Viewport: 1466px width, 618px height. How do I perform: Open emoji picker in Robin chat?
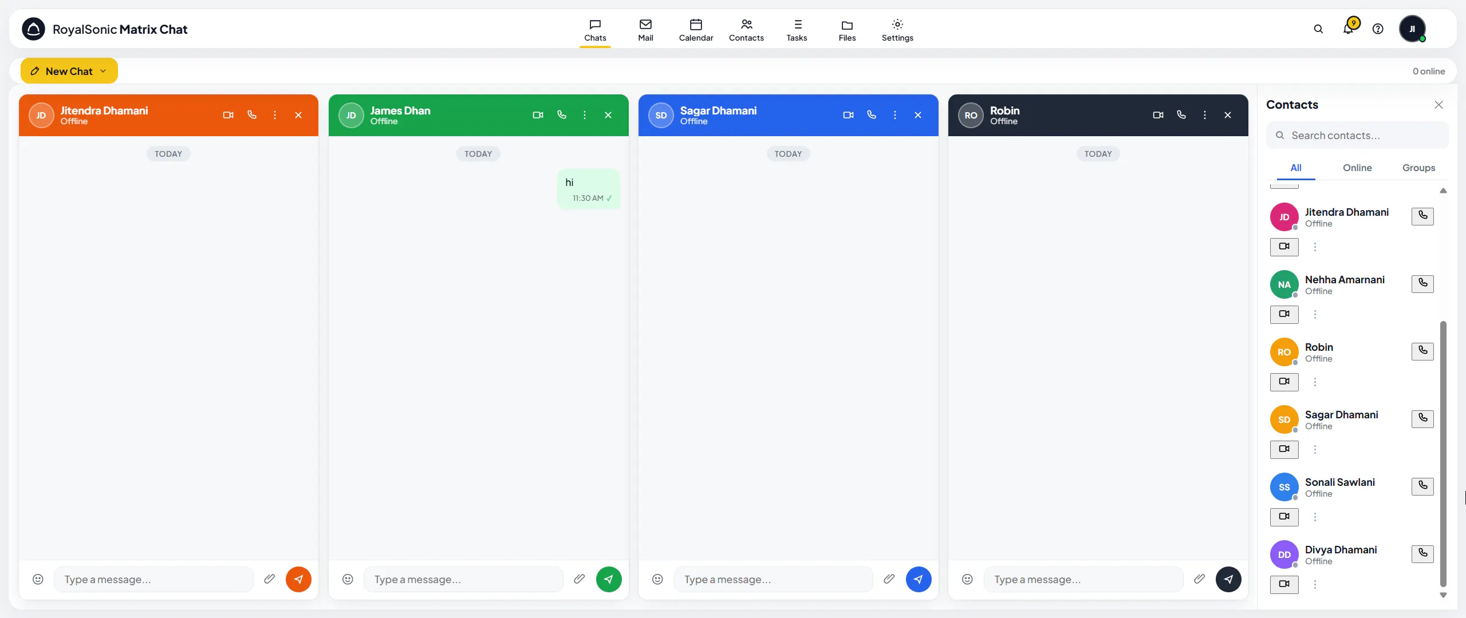[967, 579]
